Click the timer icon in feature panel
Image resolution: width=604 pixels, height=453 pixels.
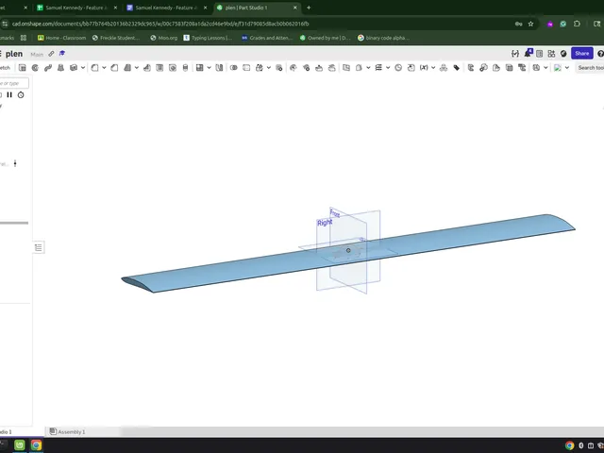(x=21, y=94)
